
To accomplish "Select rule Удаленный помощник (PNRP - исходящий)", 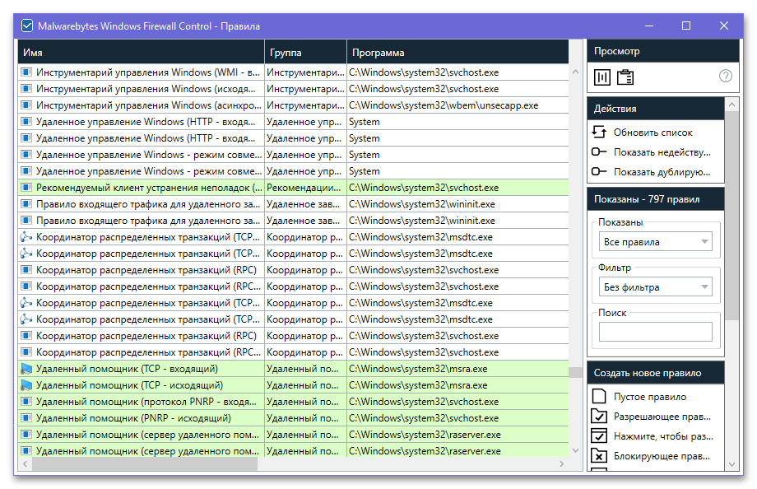I will click(294, 418).
